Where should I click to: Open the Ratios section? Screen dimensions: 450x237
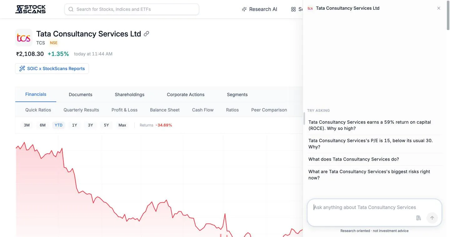coord(232,110)
